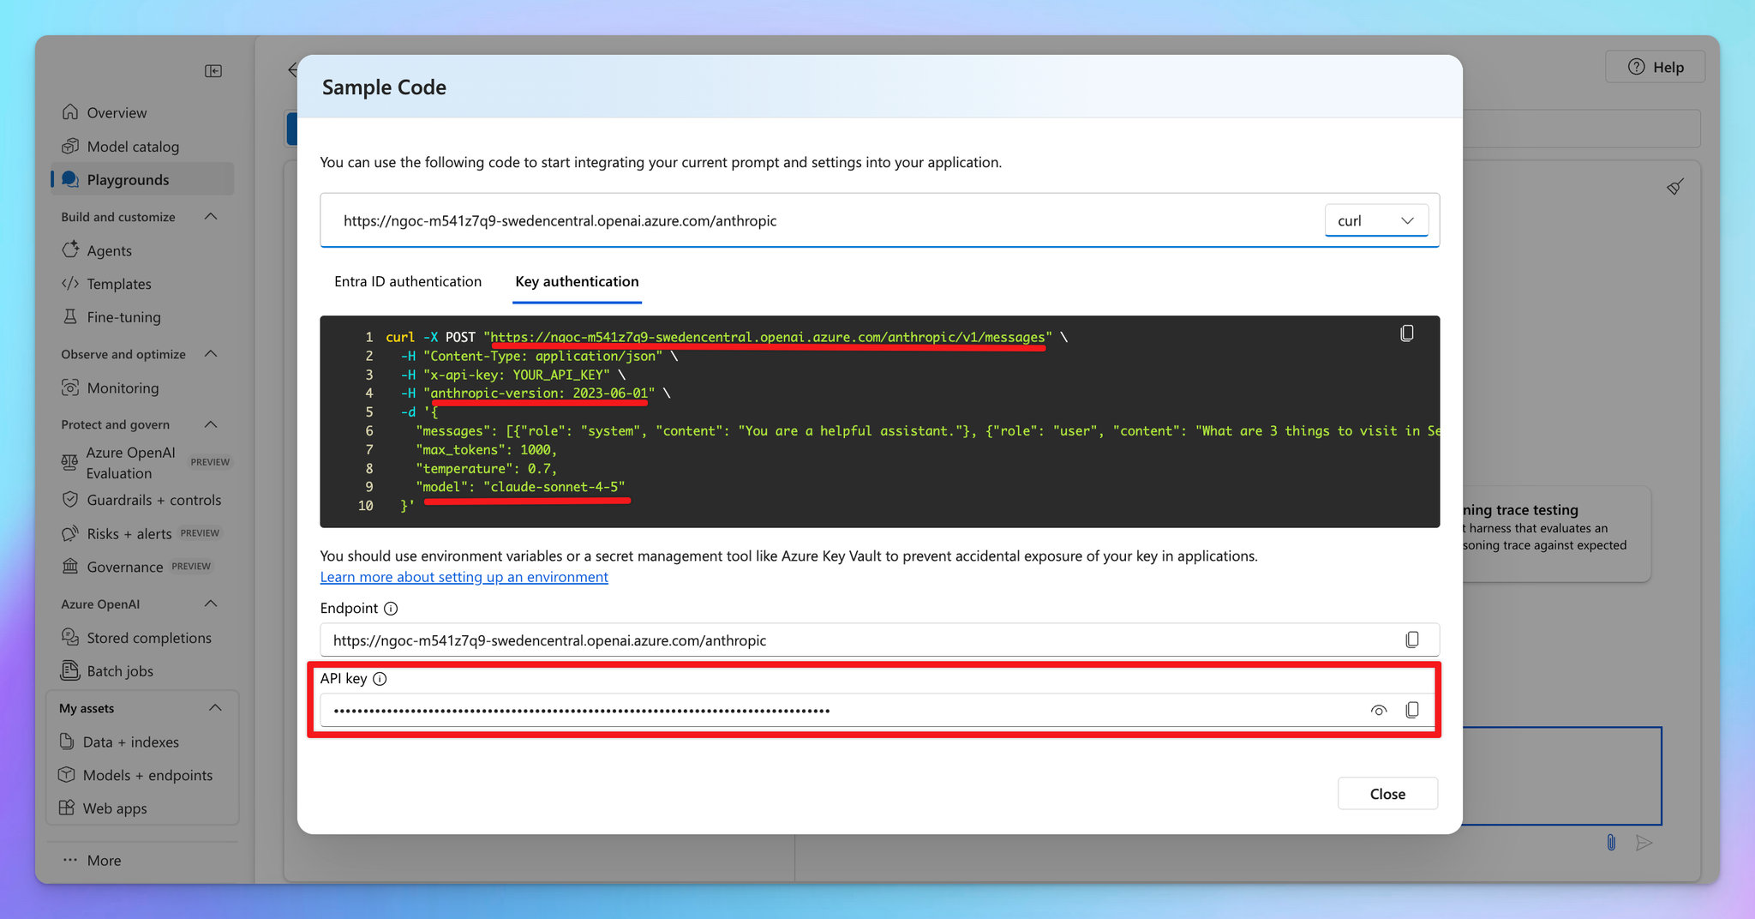Click the anthropic-version header line in code
Viewport: 1755px width, 919px height.
point(536,393)
